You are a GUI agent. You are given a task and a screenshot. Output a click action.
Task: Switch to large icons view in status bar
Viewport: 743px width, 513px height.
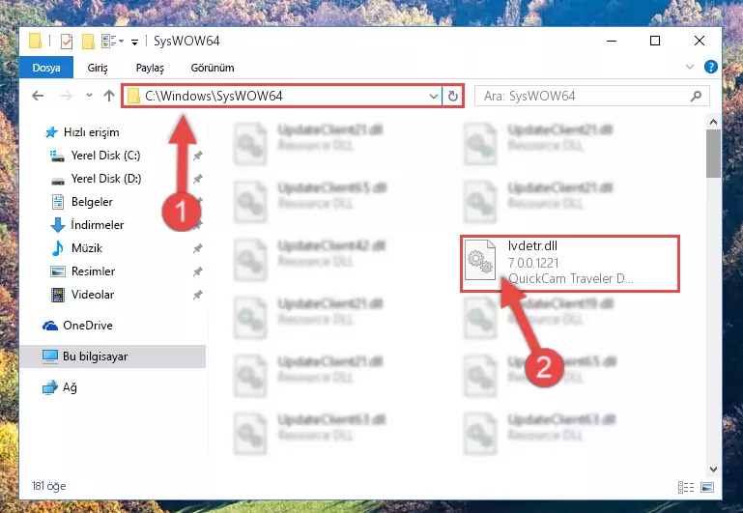point(707,487)
